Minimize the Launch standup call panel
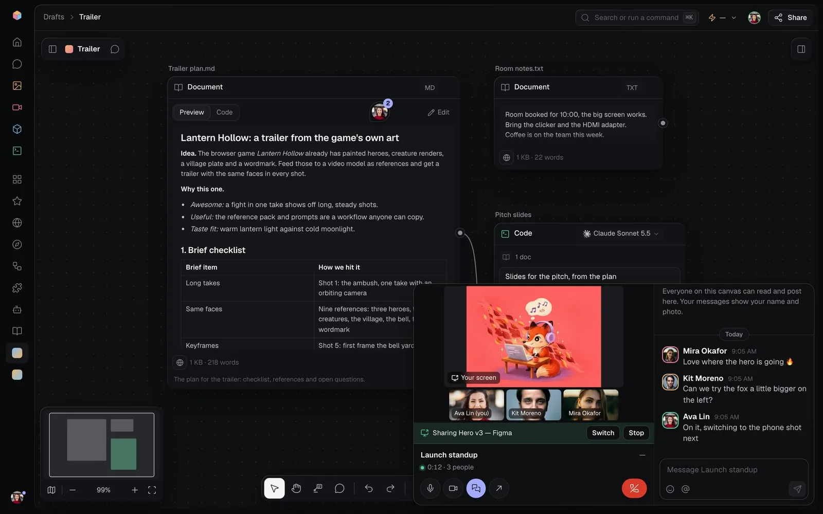The image size is (823, 514). click(x=642, y=455)
